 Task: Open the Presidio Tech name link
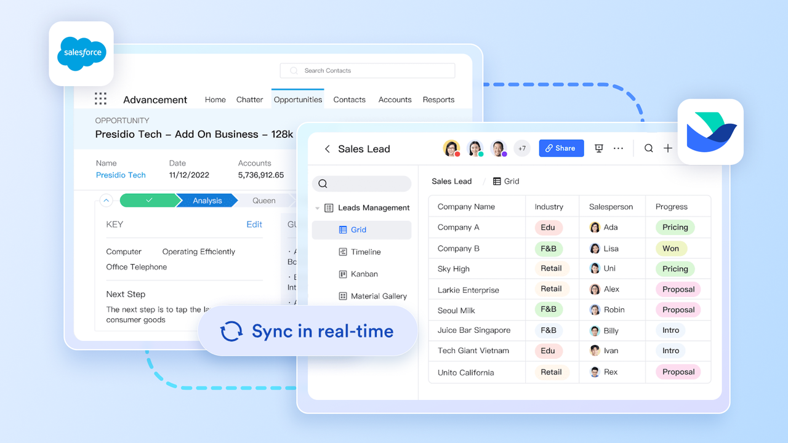(121, 175)
